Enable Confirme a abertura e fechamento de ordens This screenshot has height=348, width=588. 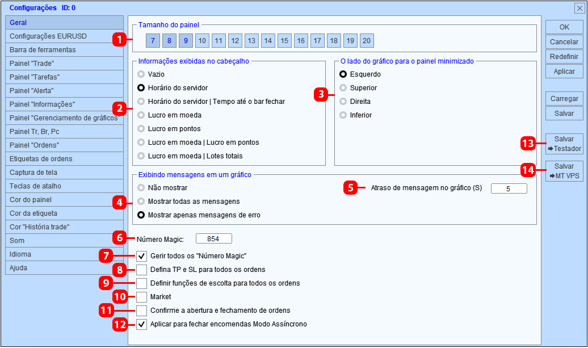coord(141,311)
